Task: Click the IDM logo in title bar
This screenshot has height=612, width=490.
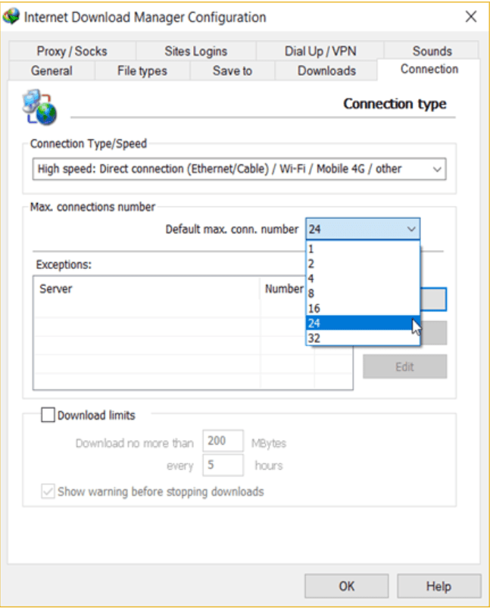Action: coord(11,17)
